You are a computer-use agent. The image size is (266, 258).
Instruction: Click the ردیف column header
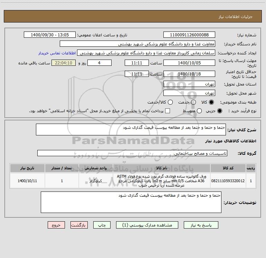click(251, 168)
